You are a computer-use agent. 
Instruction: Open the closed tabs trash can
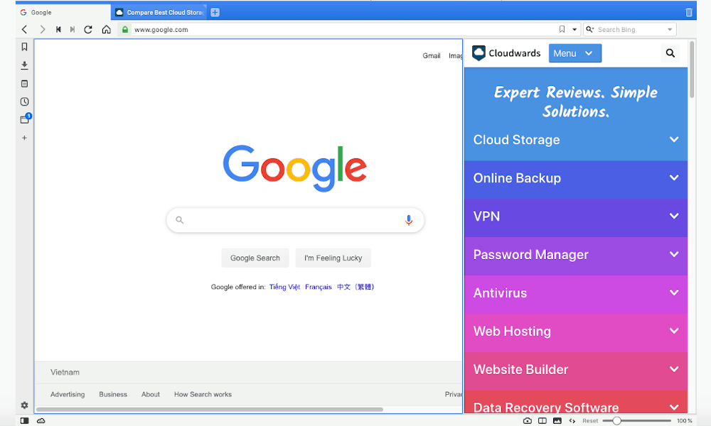click(x=689, y=12)
